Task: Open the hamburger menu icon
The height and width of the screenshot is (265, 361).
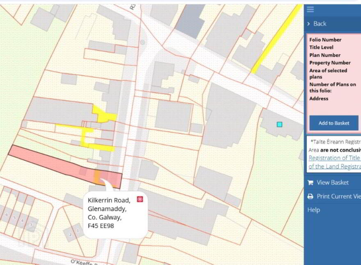Action: (x=310, y=9)
